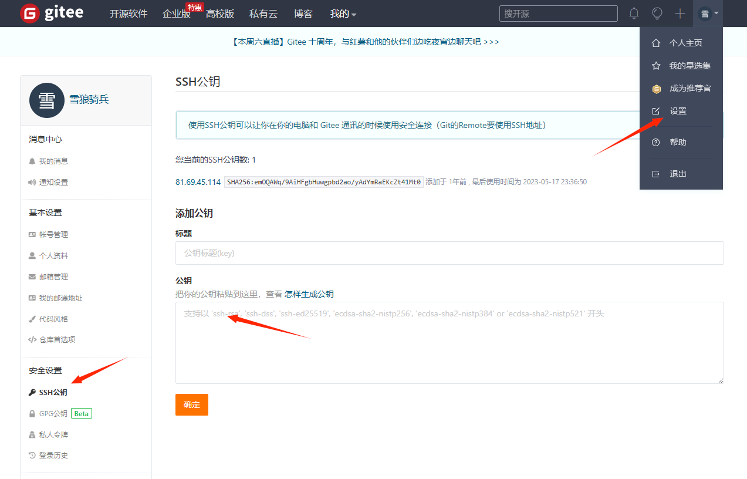Click the Gitee logo in header

pos(52,14)
